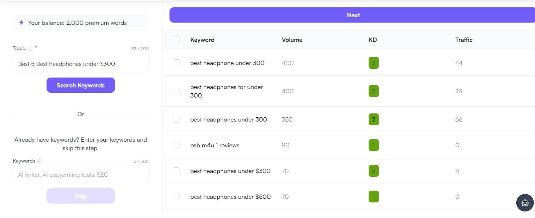Screen dimensions: 535x218
Task: Enable the 'best headphones under $500' checkbox
Action: tap(176, 197)
